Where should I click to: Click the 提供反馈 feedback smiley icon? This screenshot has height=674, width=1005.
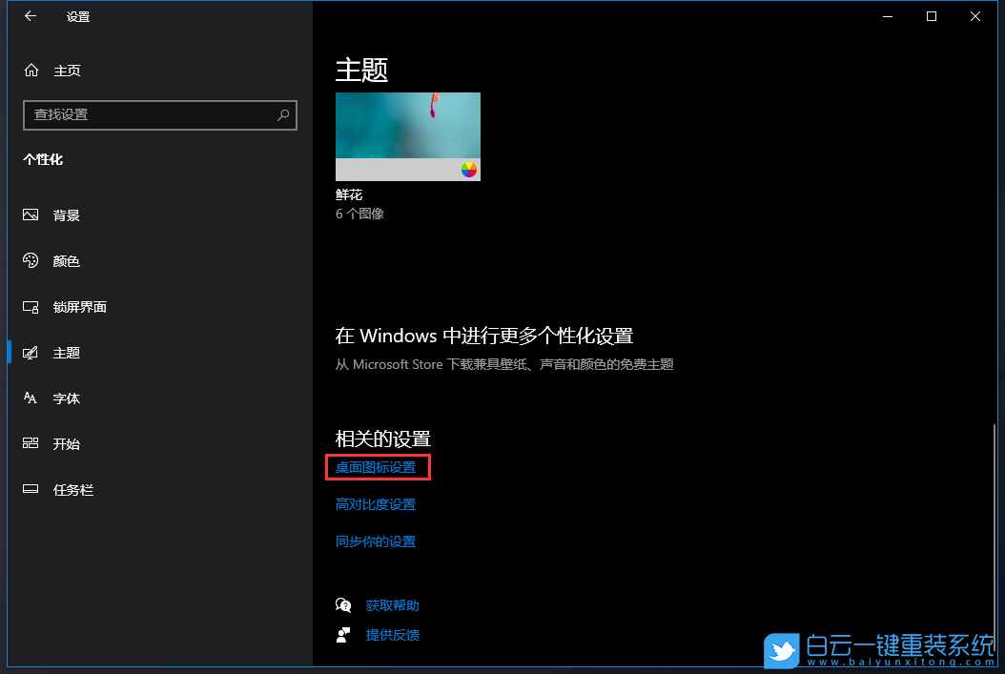tap(343, 634)
